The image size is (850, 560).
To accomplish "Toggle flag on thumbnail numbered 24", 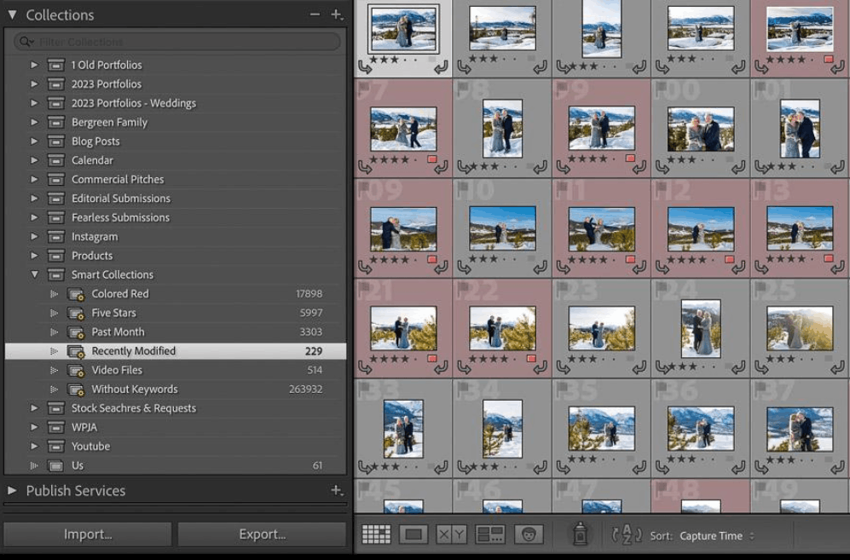I will 661,286.
